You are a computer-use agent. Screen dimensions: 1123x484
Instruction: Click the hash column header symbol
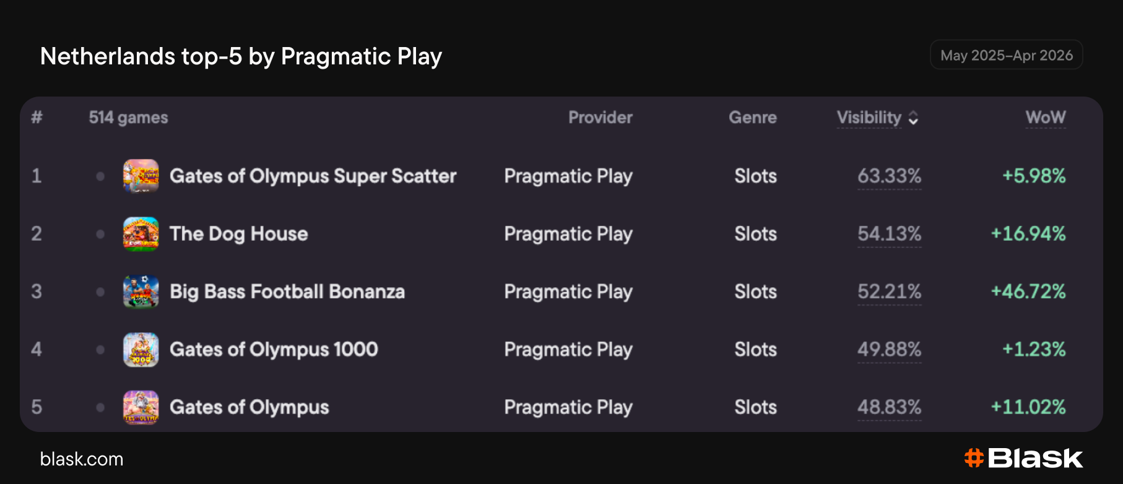[x=37, y=117]
